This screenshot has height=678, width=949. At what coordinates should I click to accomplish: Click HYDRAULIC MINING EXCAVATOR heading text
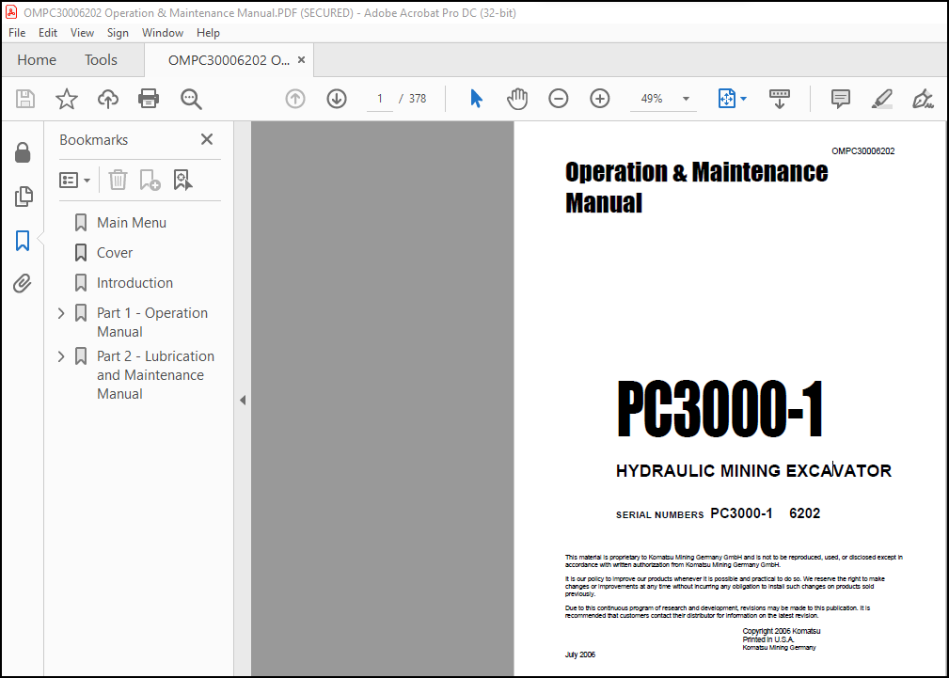(753, 471)
